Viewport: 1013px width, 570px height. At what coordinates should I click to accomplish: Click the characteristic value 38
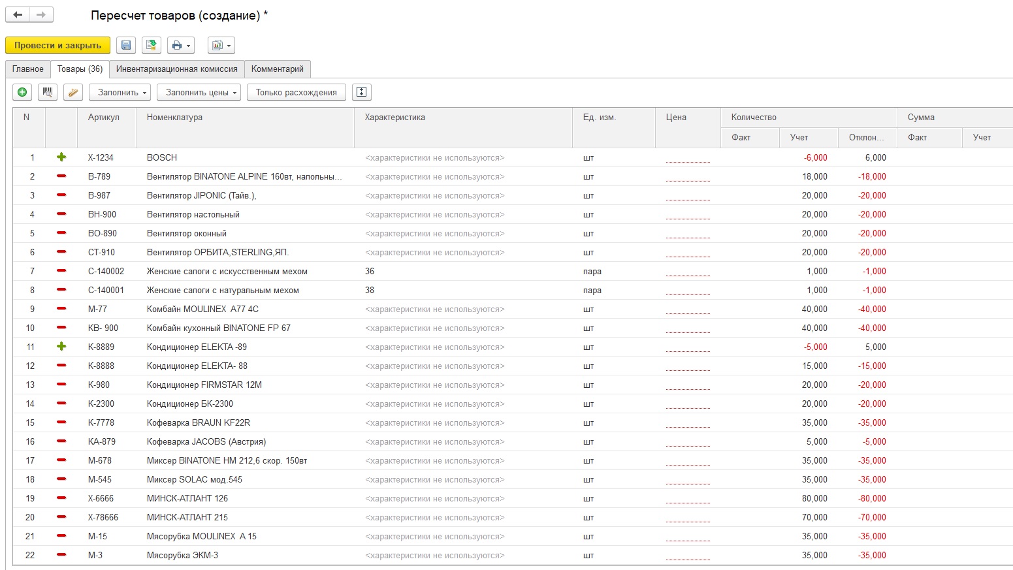click(x=370, y=290)
